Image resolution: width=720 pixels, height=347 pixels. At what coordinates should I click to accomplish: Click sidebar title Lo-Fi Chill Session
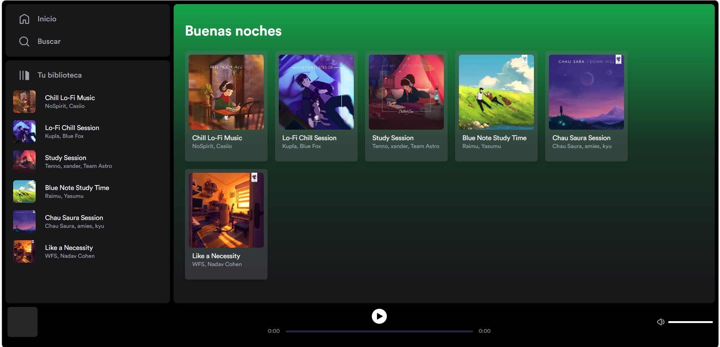(x=72, y=128)
